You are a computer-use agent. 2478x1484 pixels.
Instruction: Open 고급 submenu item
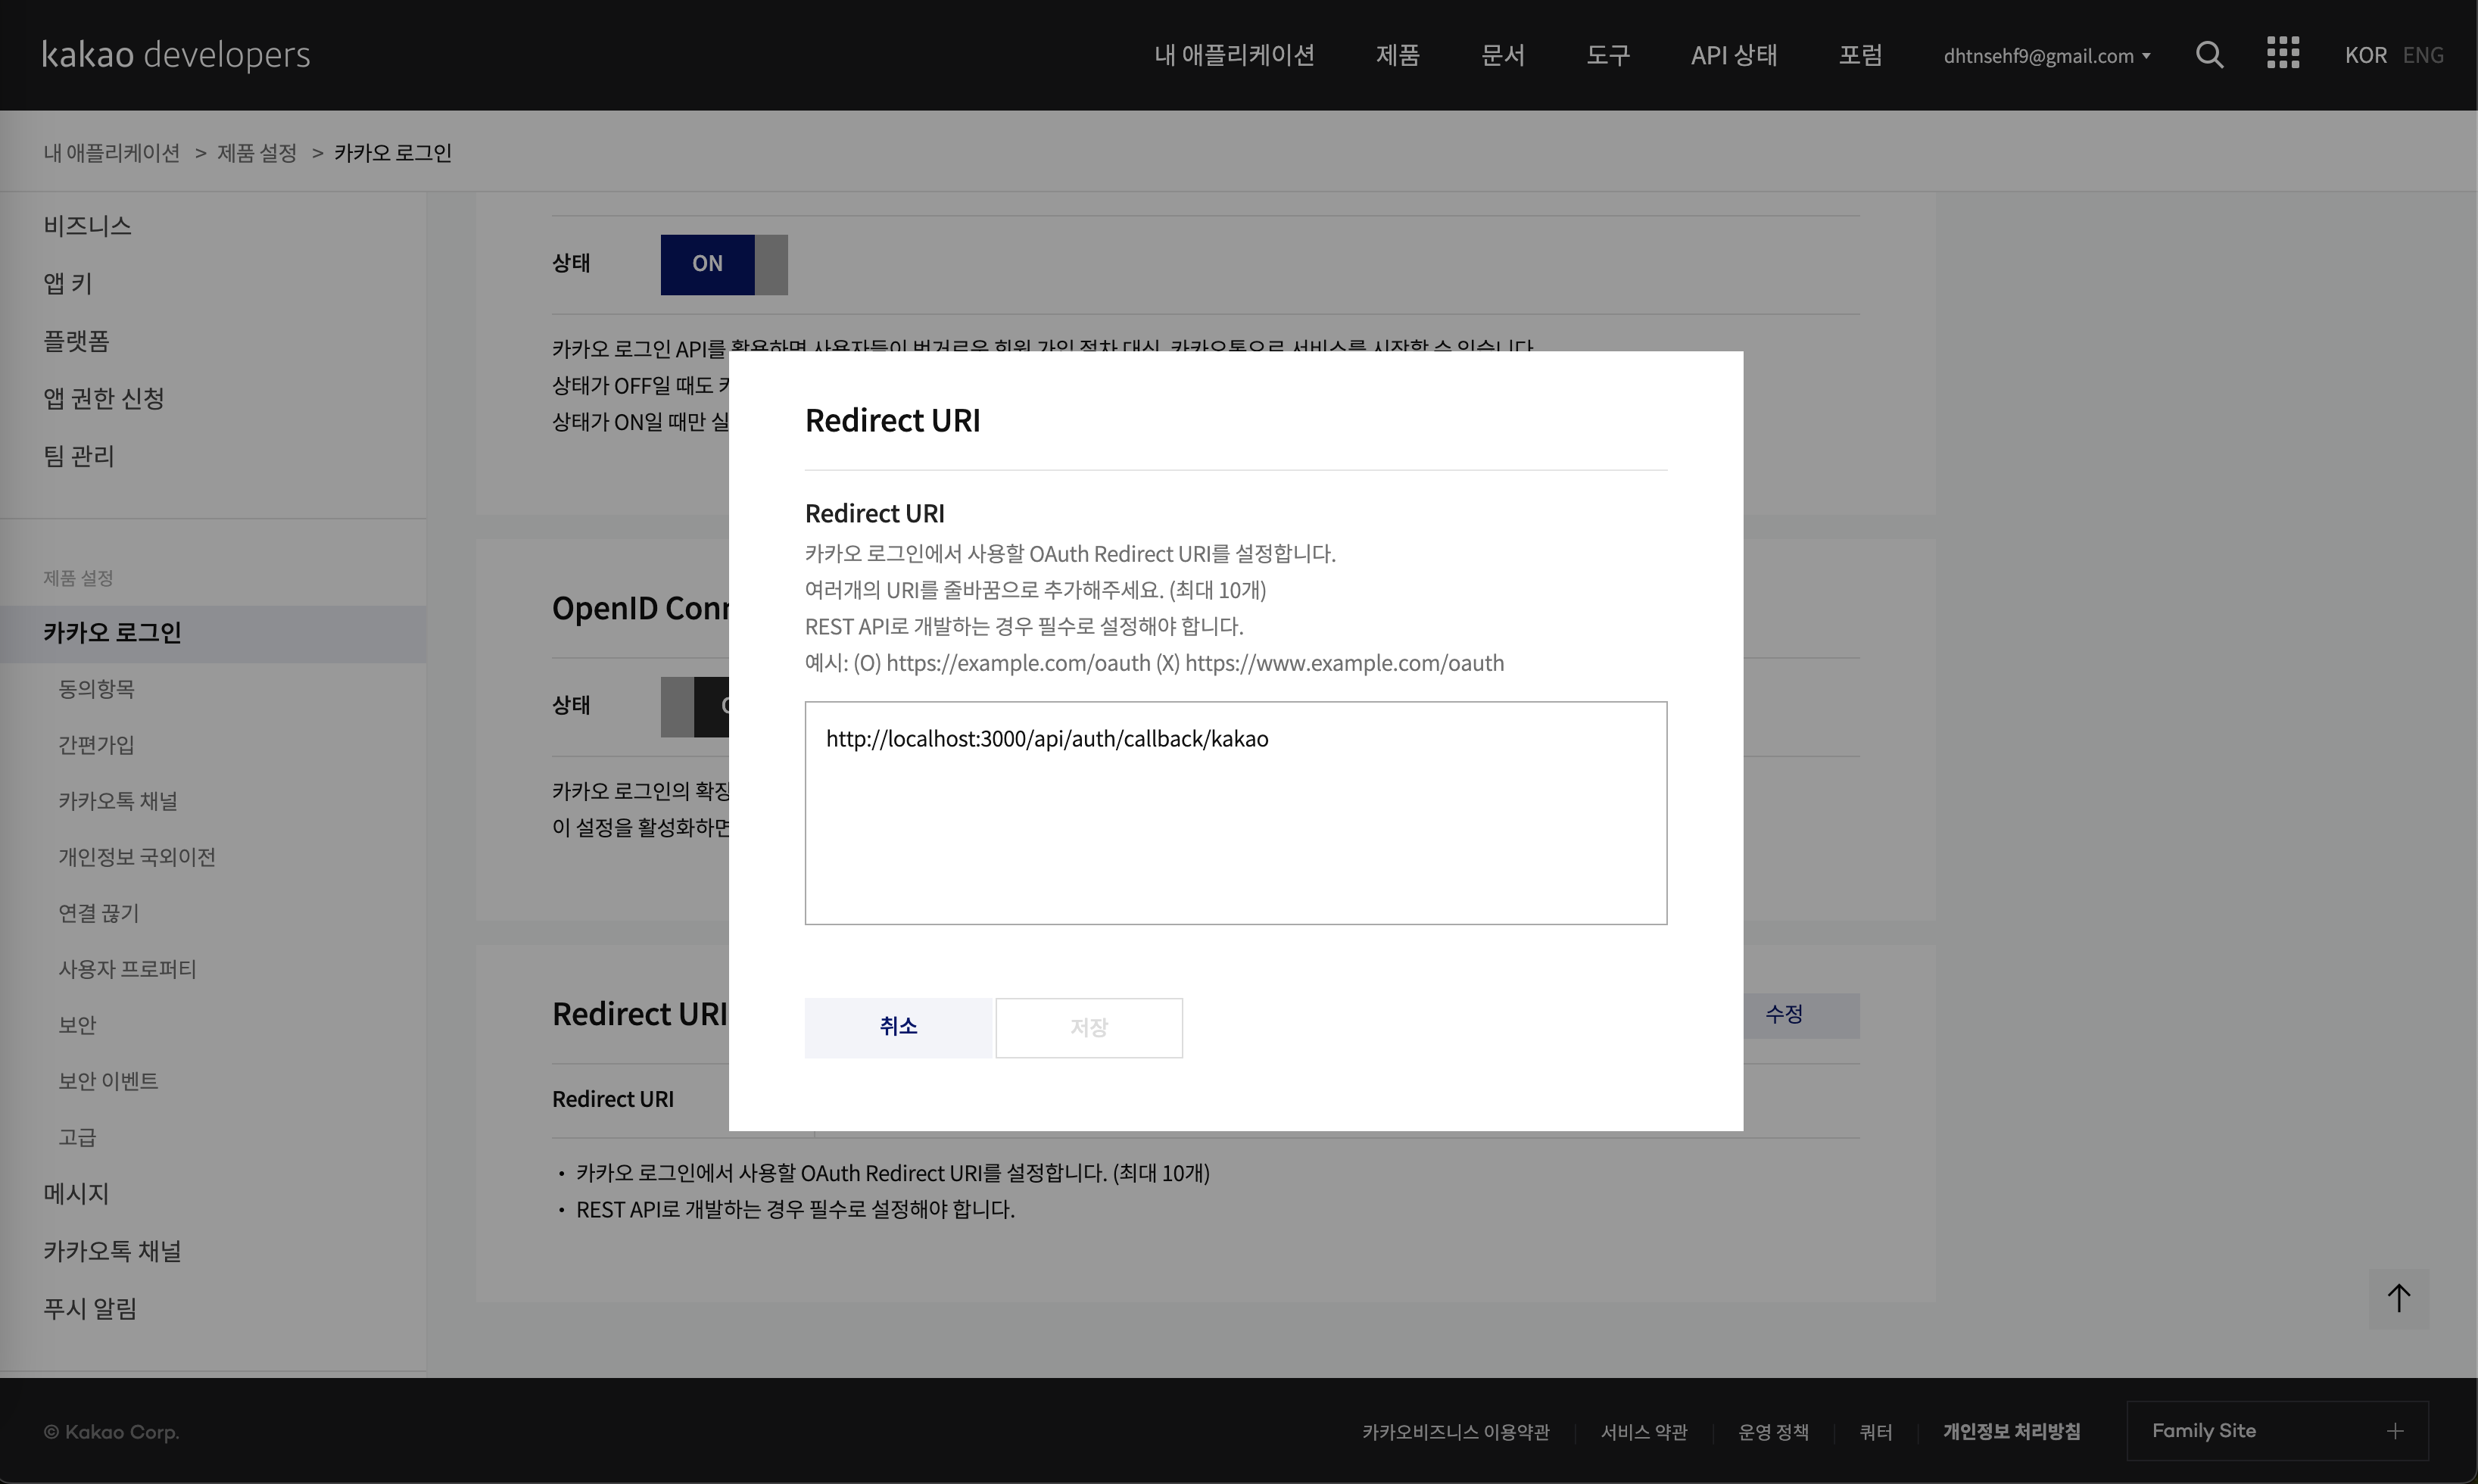coord(77,1137)
